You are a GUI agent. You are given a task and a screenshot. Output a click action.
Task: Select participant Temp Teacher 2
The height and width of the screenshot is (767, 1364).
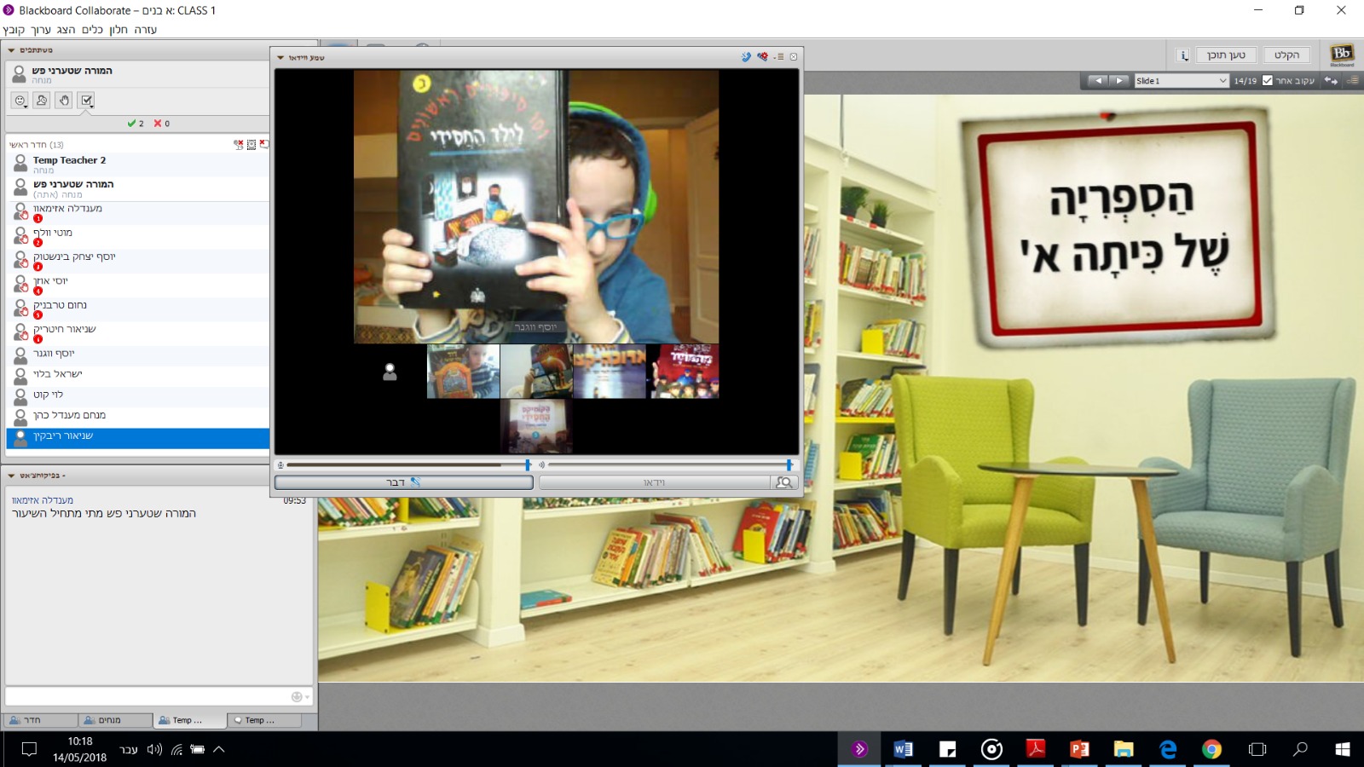pos(138,164)
